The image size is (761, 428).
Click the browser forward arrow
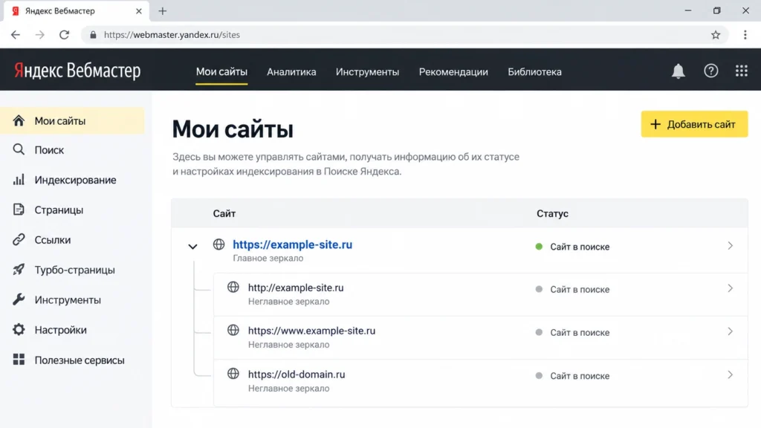point(40,35)
